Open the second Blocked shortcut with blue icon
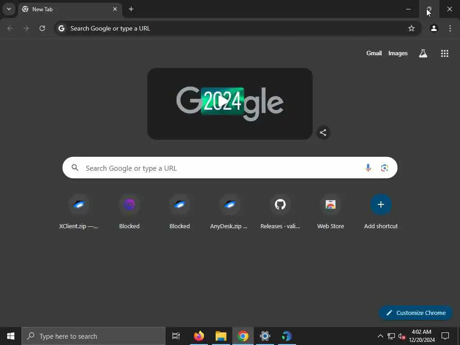Screen dimensions: 460x345 (180, 212)
